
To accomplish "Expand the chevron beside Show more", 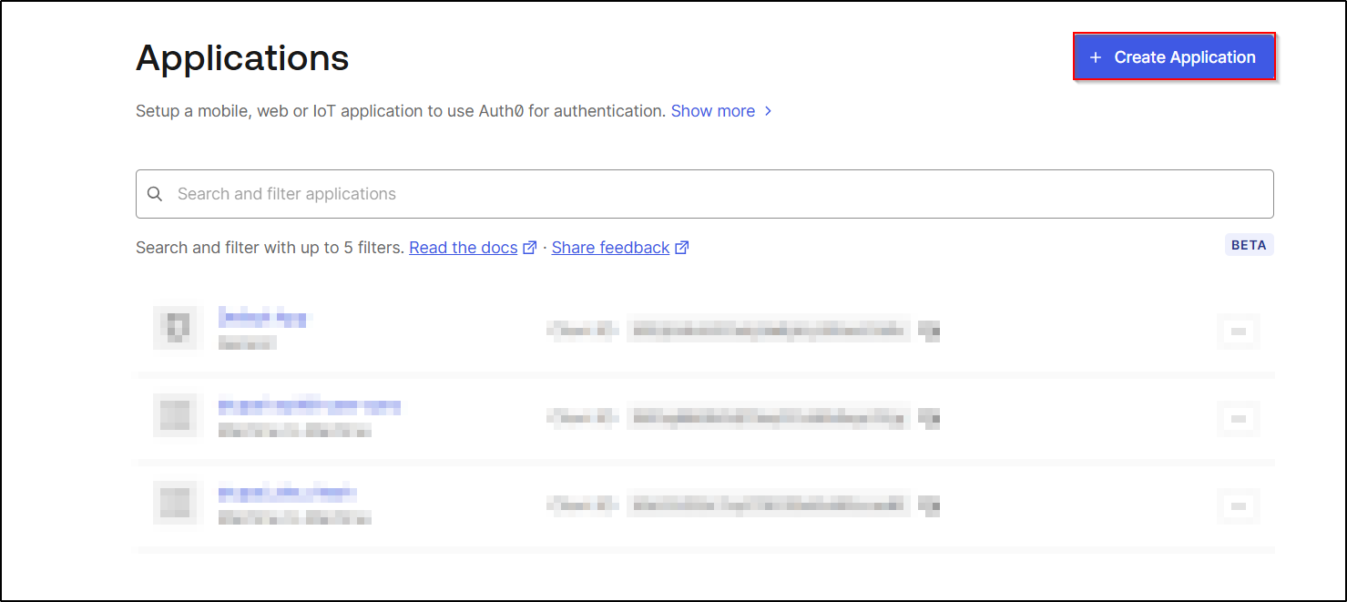I will (769, 111).
